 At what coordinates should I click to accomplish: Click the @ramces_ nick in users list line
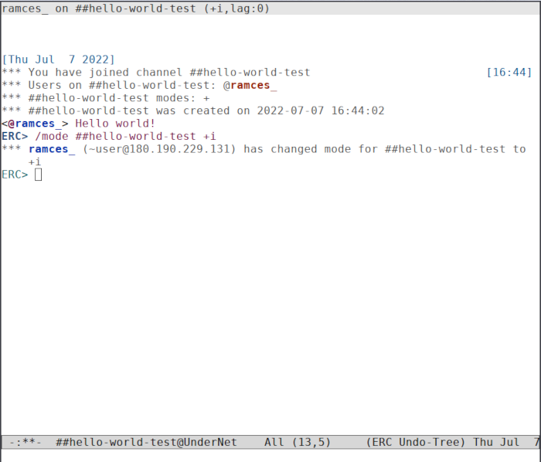click(250, 85)
